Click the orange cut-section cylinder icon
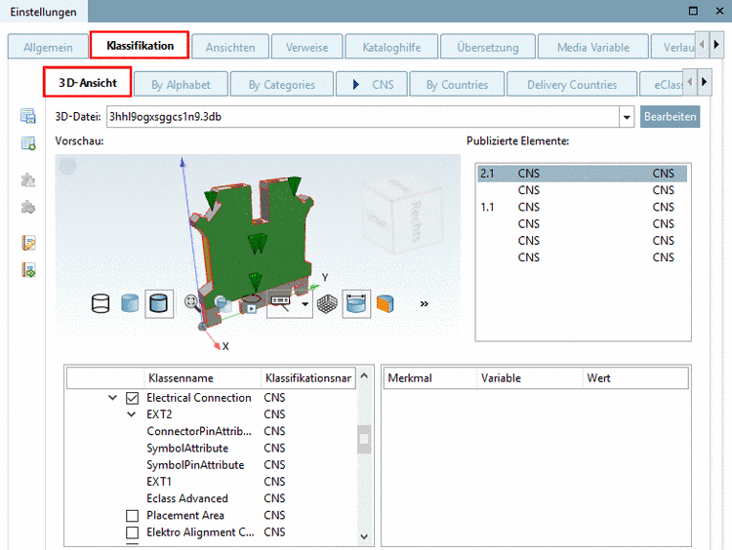Image resolution: width=732 pixels, height=550 pixels. pyautogui.click(x=386, y=303)
